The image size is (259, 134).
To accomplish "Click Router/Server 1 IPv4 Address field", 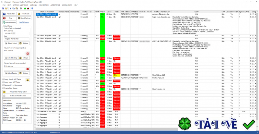I will (14, 54).
